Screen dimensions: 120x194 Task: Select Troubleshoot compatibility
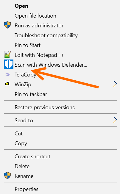tap(46, 35)
